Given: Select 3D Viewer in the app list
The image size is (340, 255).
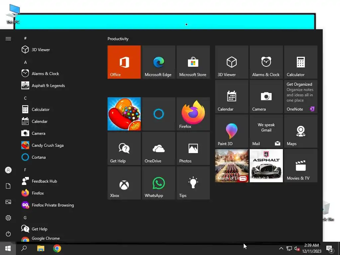Looking at the screenshot, I should 58,50.
